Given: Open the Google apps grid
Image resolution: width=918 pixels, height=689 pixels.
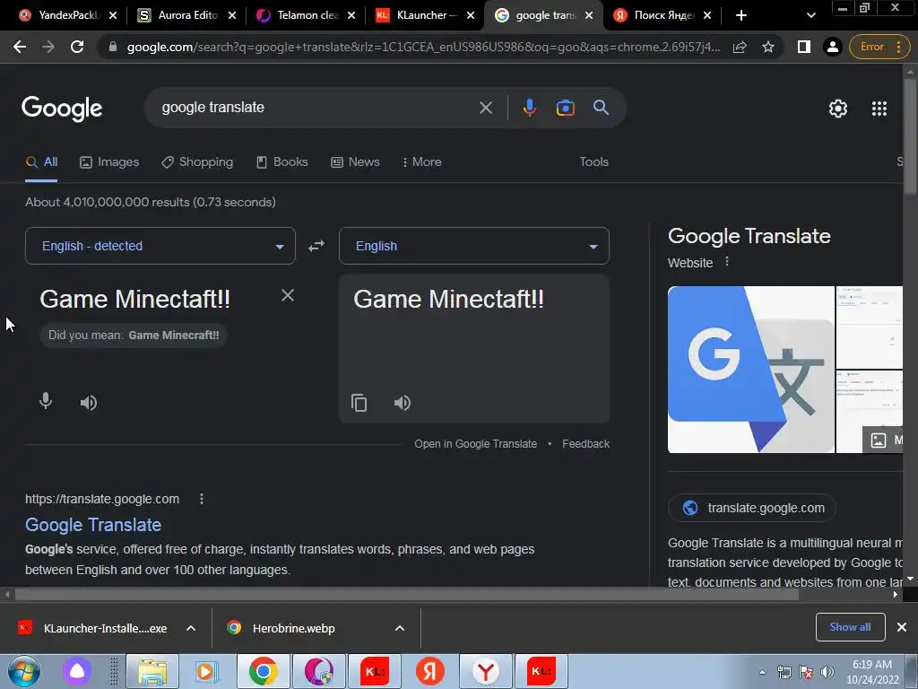Looking at the screenshot, I should click(879, 109).
